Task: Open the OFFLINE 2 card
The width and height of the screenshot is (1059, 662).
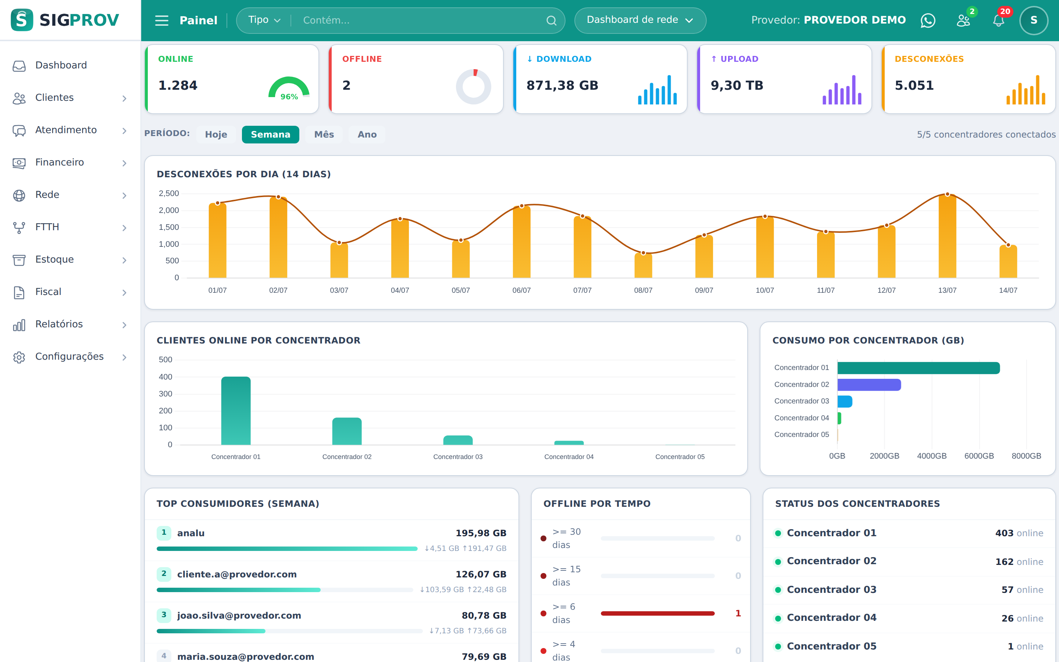Action: pos(416,79)
